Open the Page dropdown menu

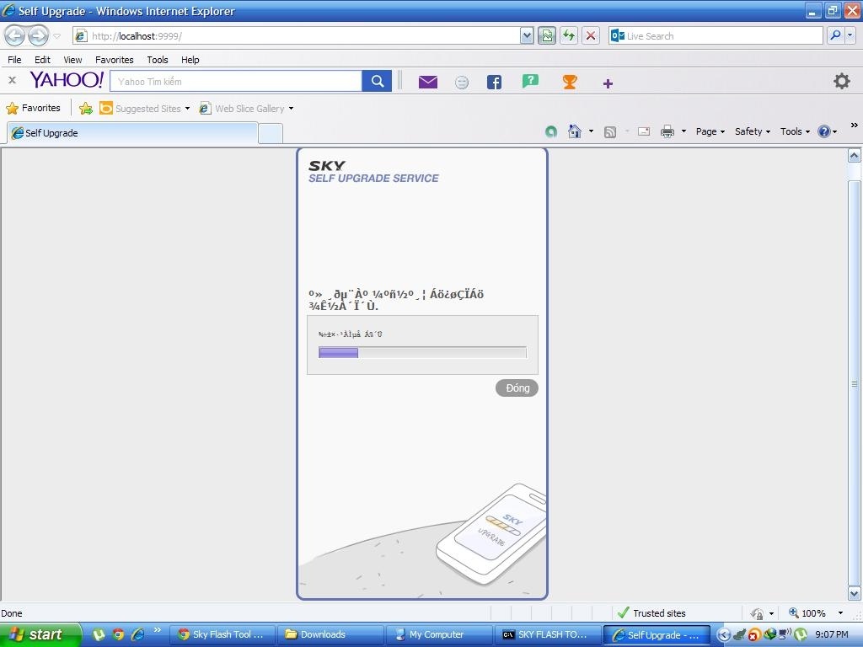pyautogui.click(x=710, y=131)
